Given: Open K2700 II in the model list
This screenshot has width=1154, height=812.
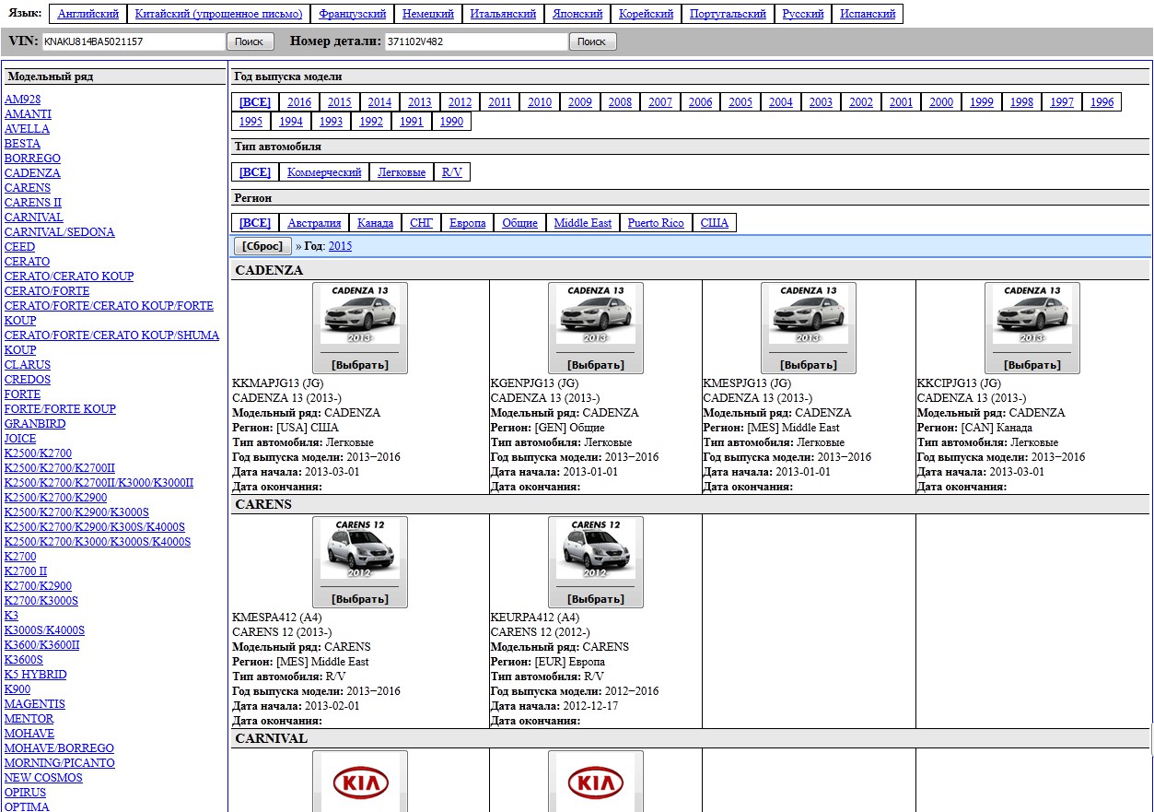Looking at the screenshot, I should point(26,571).
